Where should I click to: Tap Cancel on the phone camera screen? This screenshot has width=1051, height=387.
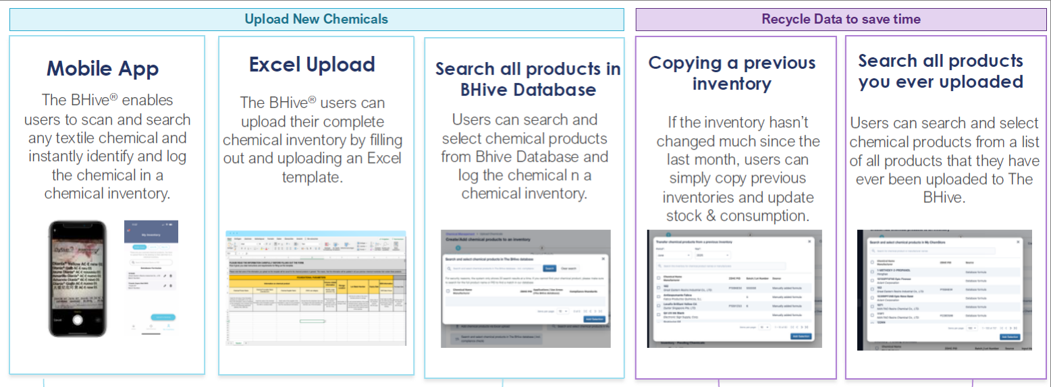pos(57,320)
